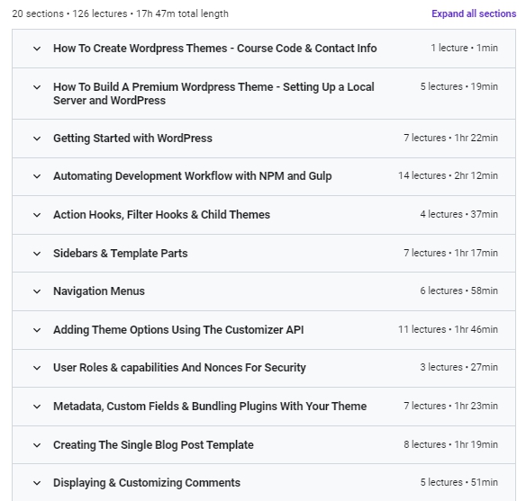Screen dimensions: 526x501
Task: Expand the Single Blog Post Template chevron
Action: coord(37,445)
